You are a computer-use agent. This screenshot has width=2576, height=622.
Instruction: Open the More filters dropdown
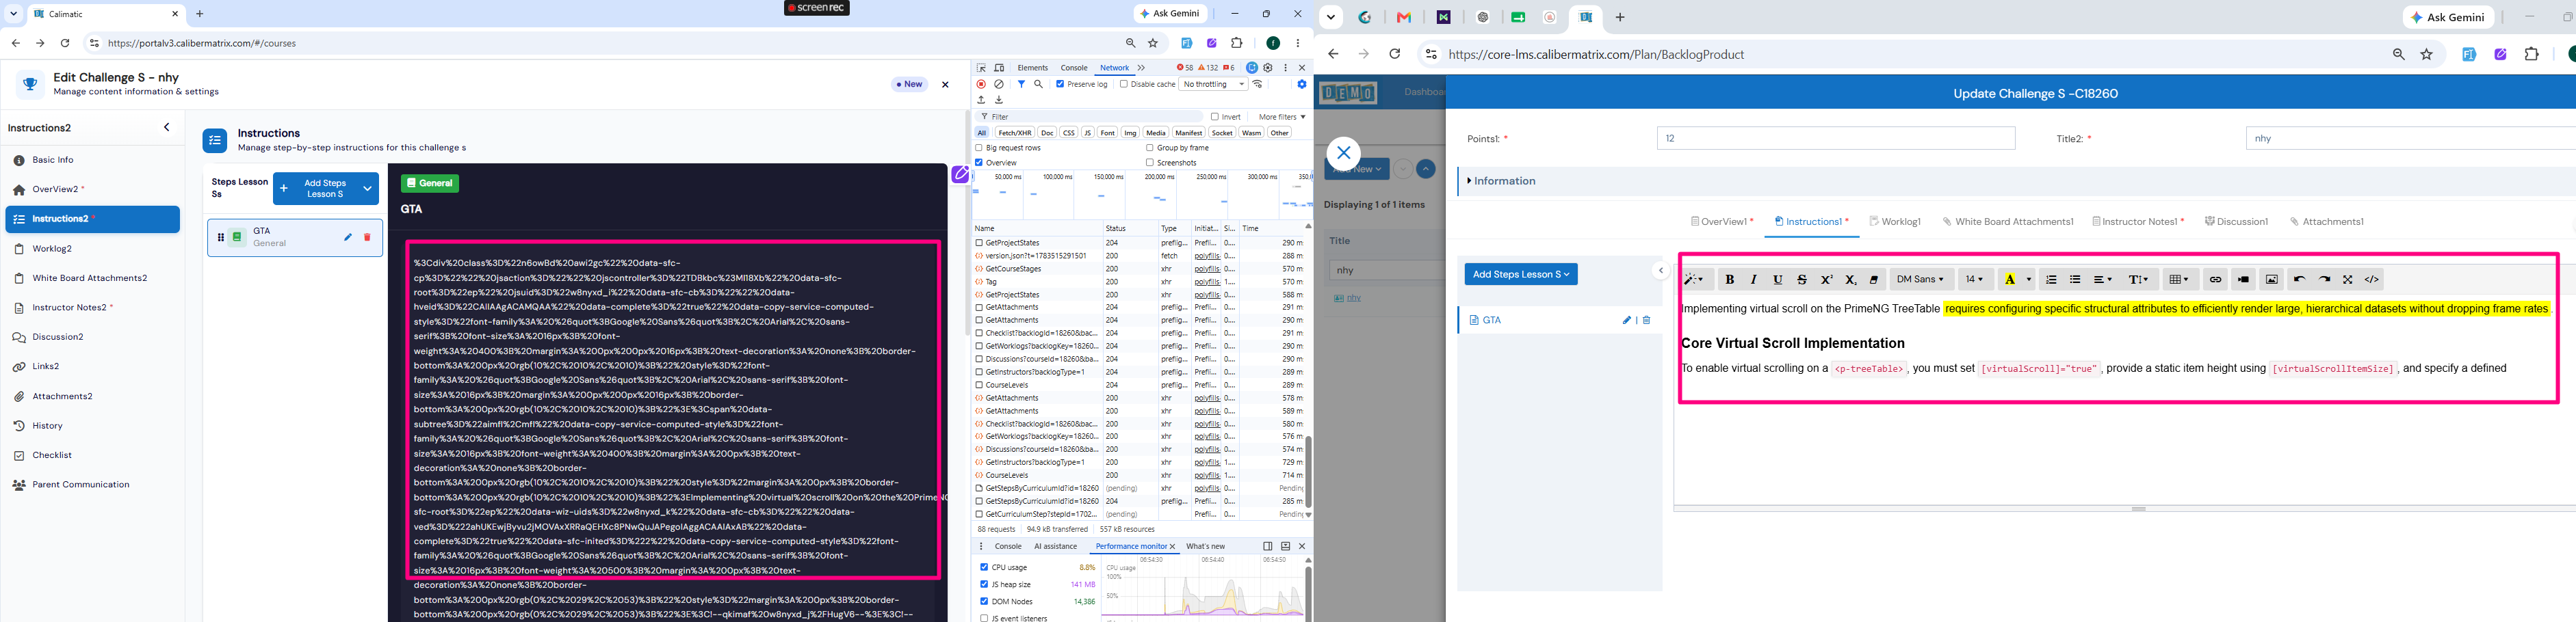click(1281, 117)
